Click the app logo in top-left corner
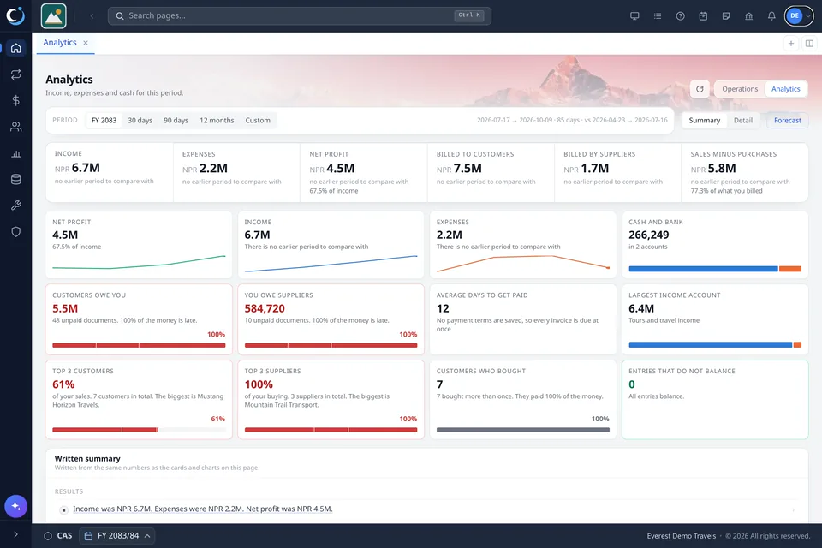The image size is (822, 548). point(15,15)
